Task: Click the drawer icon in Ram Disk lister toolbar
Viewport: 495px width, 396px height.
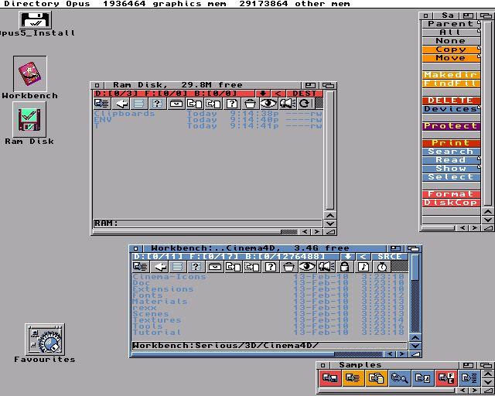Action: coord(176,104)
